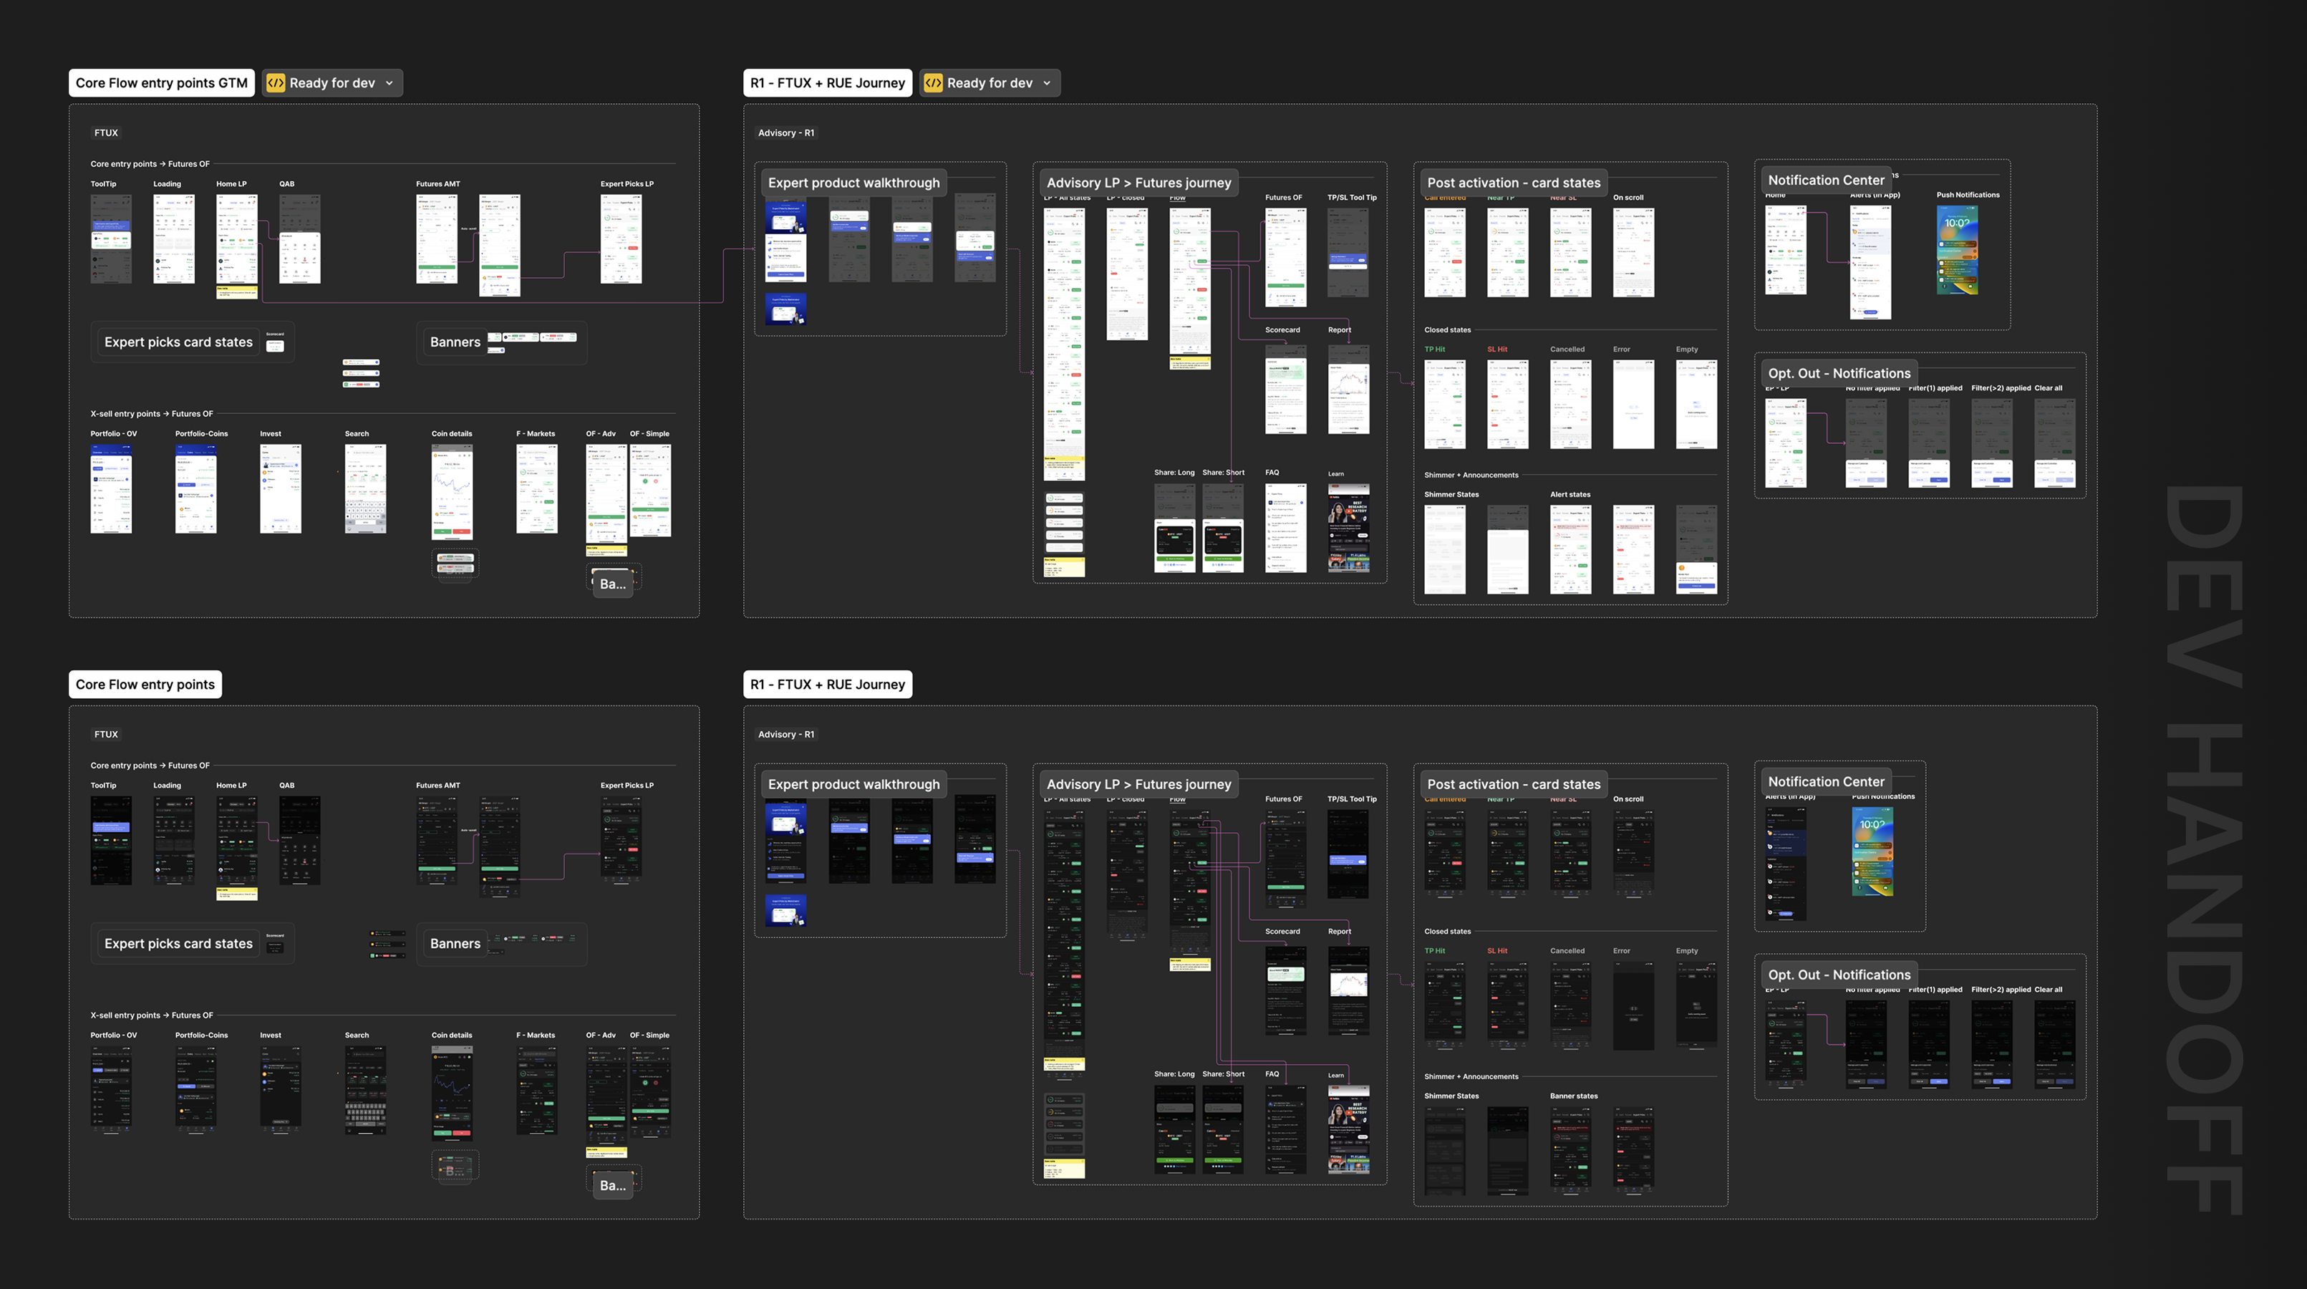This screenshot has width=2307, height=1289.
Task: Click yellow sticky note under light Home LP frame
Action: (236, 292)
